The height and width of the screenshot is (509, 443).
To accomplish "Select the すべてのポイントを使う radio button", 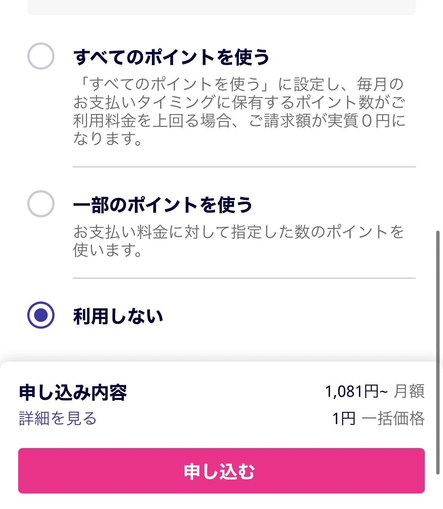I will click(x=41, y=56).
